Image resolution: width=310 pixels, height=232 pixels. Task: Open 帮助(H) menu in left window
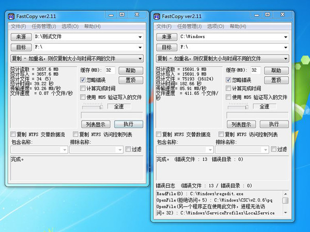tap(92, 26)
